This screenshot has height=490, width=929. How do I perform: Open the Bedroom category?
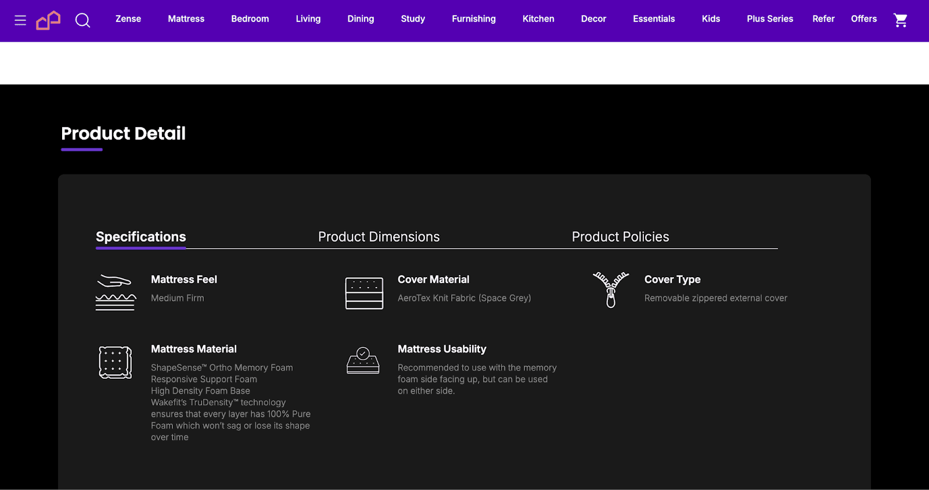coord(250,19)
